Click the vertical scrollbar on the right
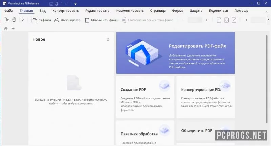The height and width of the screenshot is (146, 271). [267, 79]
